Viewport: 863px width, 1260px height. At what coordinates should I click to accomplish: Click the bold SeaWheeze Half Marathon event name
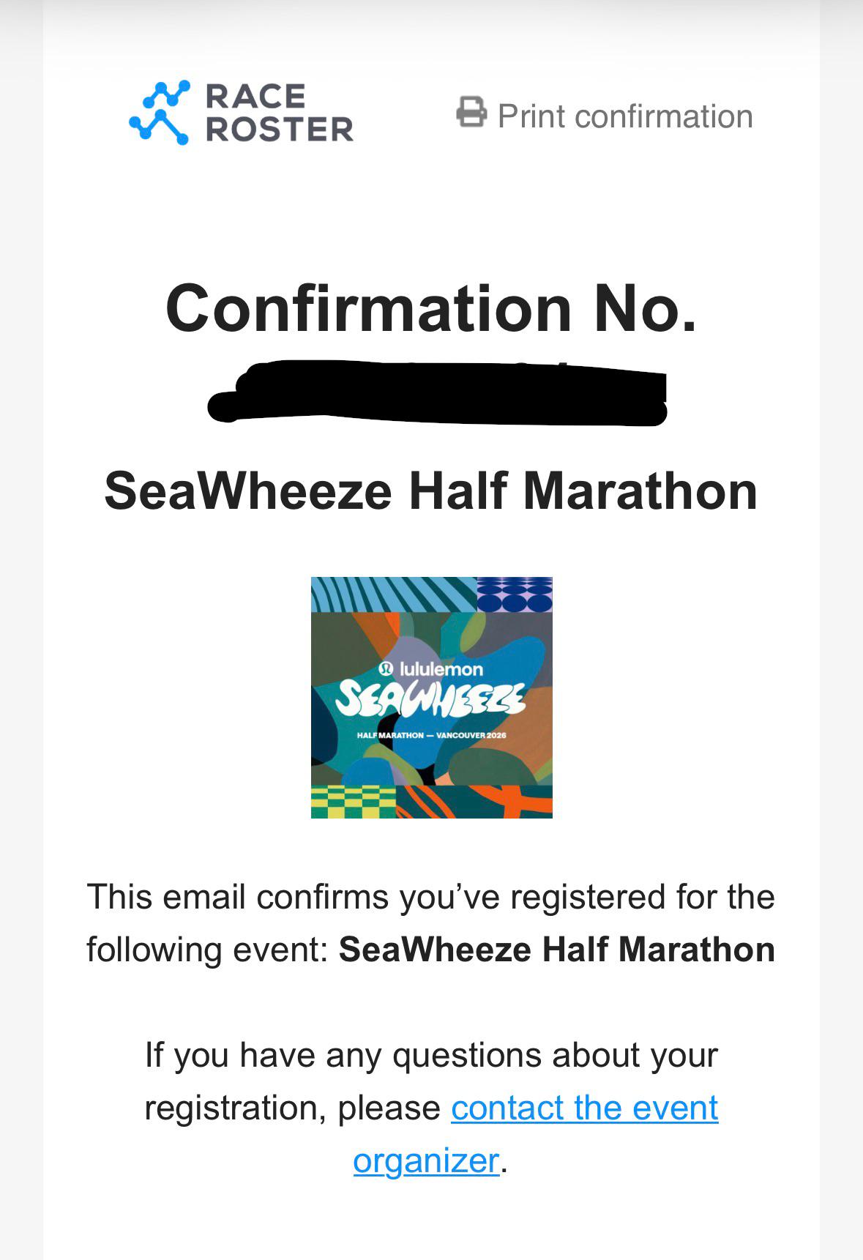[556, 950]
